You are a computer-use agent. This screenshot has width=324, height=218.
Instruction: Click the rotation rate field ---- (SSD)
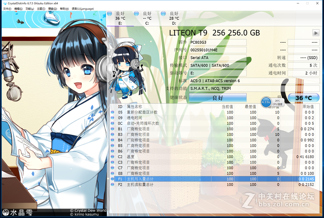303,58
